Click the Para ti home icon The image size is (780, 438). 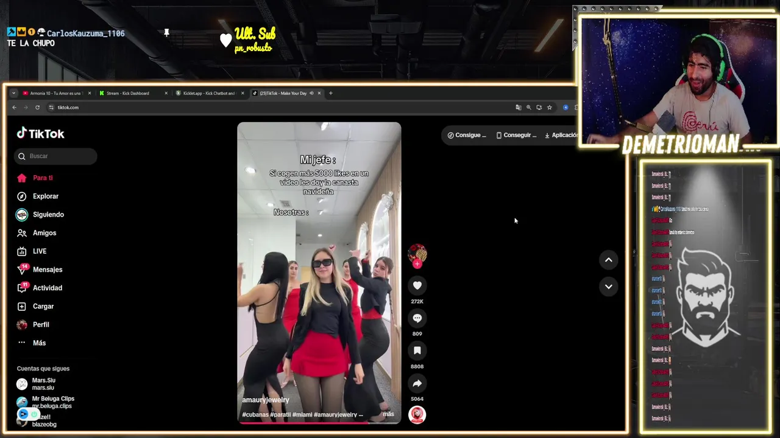pos(22,178)
